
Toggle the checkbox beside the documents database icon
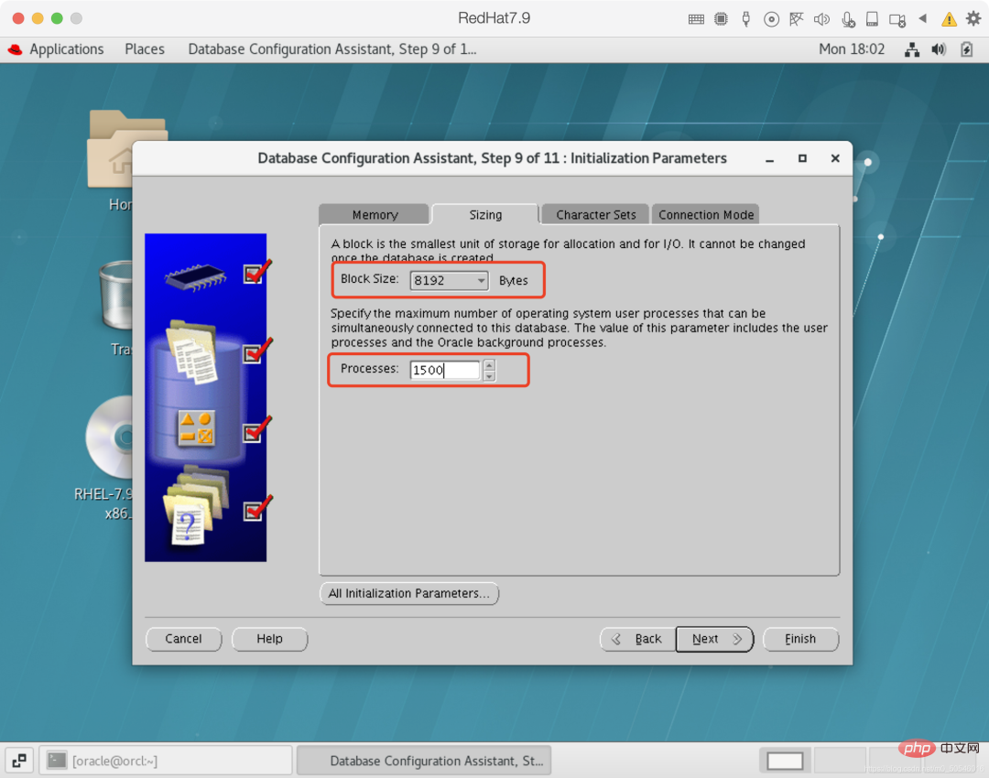coord(254,352)
